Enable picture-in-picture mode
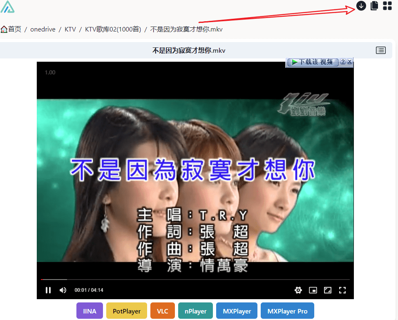Image resolution: width=398 pixels, height=320 pixels. 313,290
